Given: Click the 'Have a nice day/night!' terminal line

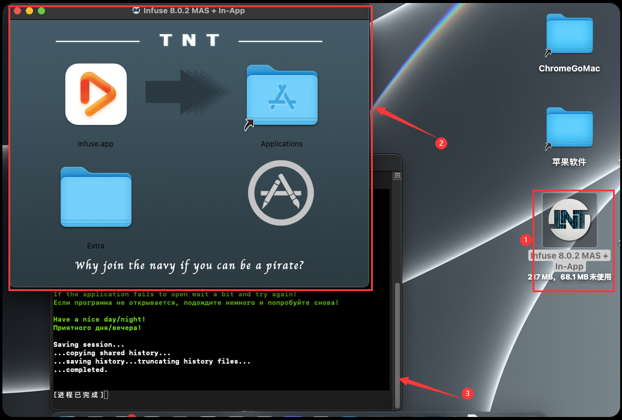Looking at the screenshot, I should click(x=99, y=319).
